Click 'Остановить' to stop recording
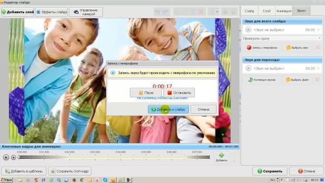The height and width of the screenshot is (183, 325). (x=179, y=93)
